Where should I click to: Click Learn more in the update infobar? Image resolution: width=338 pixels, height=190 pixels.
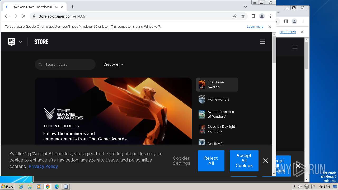[255, 27]
